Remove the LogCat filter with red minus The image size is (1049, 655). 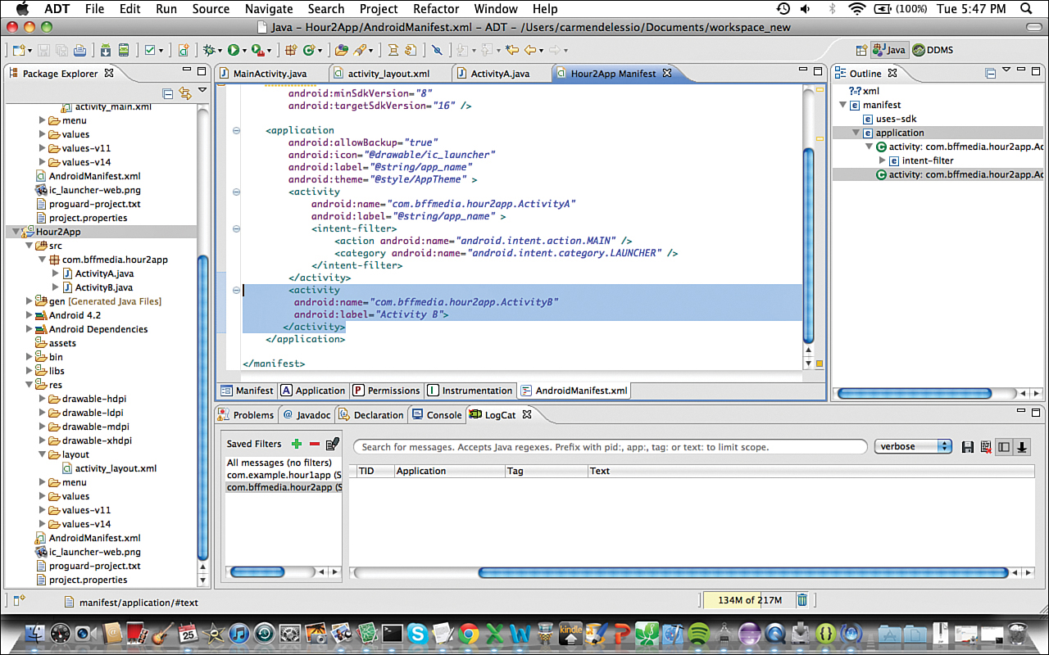pyautogui.click(x=314, y=444)
